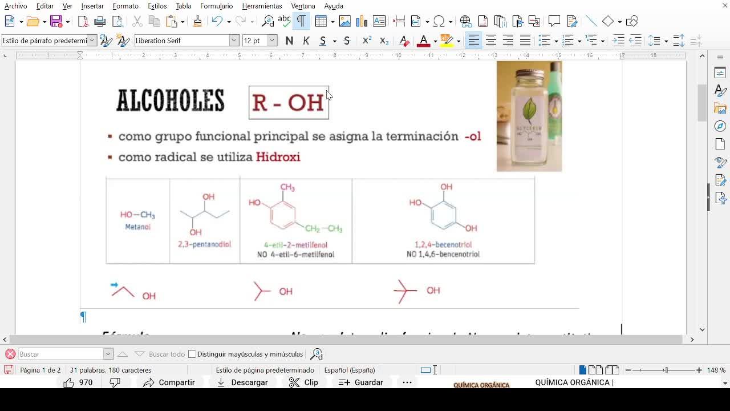Insert a chart from toolbar
Viewport: 730px width, 411px height.
(x=362, y=22)
